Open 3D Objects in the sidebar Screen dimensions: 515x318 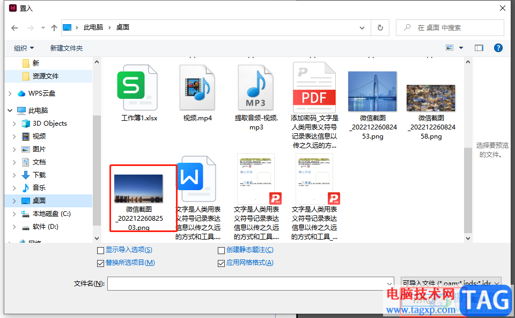click(x=49, y=124)
